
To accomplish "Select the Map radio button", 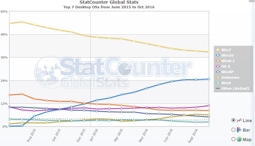I will point(234,139).
